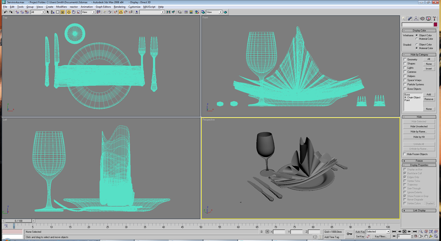The image size is (441, 241).
Task: Open the Utilities hammer panel tab
Action: (434, 18)
